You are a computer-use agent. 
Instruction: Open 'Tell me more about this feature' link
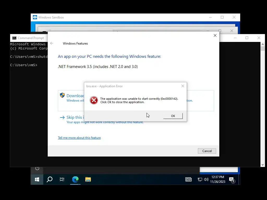coord(79,138)
